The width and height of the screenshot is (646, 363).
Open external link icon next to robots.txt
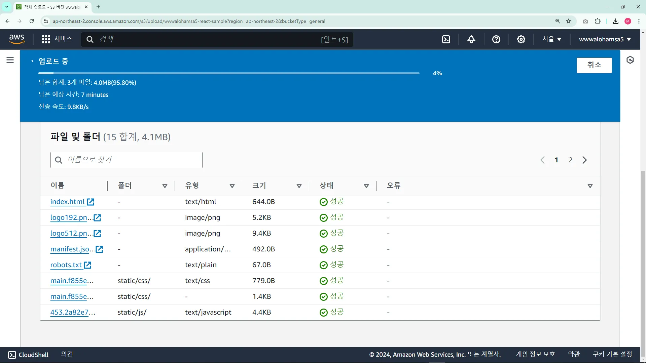click(87, 265)
